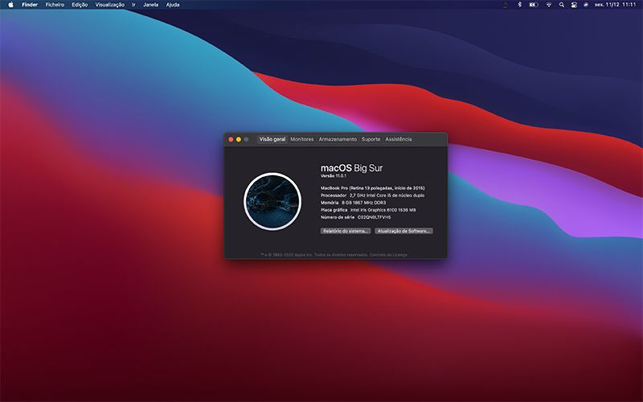Select the Memória 8 GB line
The image size is (643, 402).
(x=353, y=203)
